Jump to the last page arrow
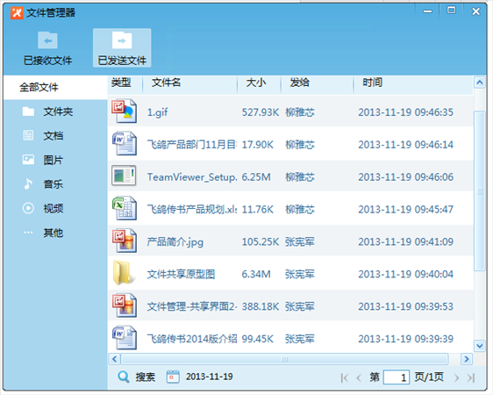Image resolution: width=493 pixels, height=395 pixels. (471, 377)
